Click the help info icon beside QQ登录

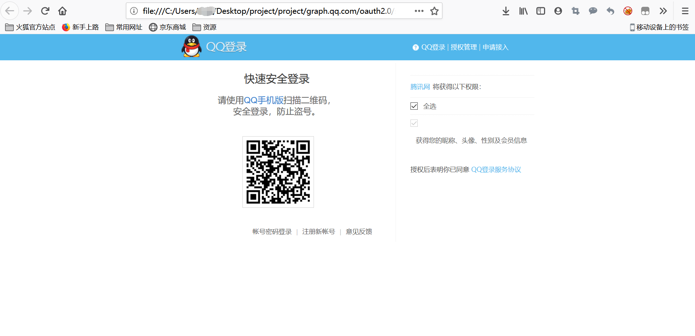[x=415, y=47]
